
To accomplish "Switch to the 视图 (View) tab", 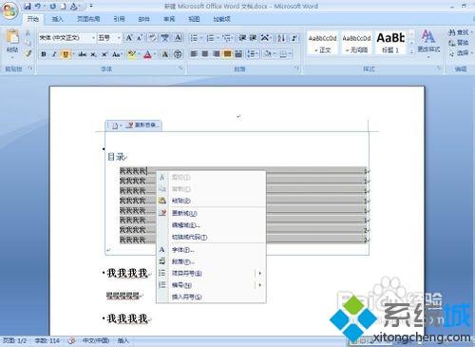I will [x=194, y=19].
